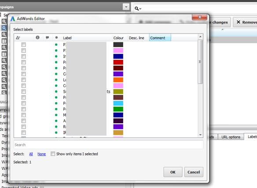Screen dimensions: 257x188
Task: Tick the checkbox in the orange swatch row
Action: pos(24,80)
